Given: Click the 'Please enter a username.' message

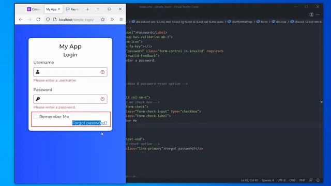Looking at the screenshot, I should [55, 81].
